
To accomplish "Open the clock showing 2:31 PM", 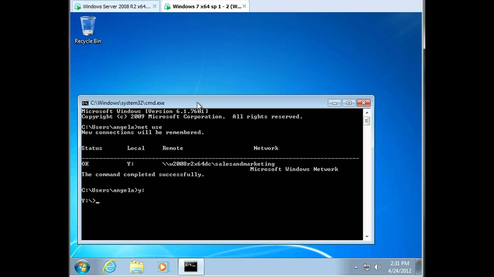I will pos(399,267).
